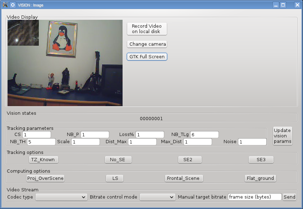
Task: Open the window menu icon beside VISION title
Action: [13, 5]
